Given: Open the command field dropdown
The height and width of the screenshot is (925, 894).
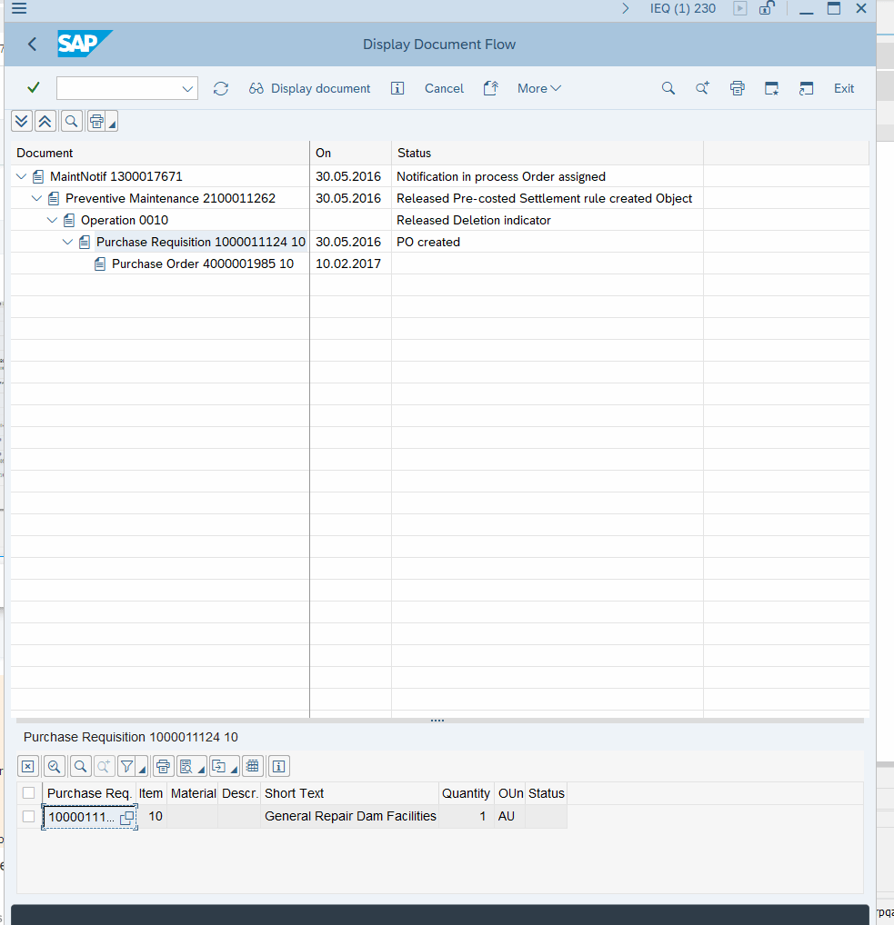Looking at the screenshot, I should point(187,88).
